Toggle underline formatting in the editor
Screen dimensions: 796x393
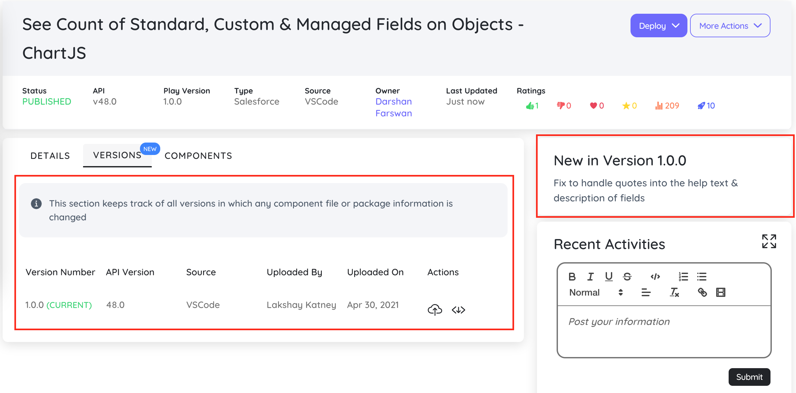click(609, 277)
